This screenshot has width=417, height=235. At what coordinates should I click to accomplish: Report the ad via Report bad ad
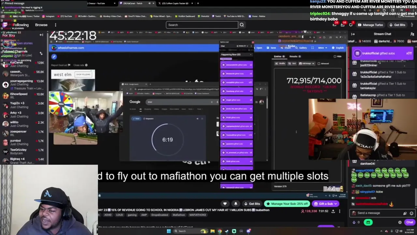pos(60,65)
